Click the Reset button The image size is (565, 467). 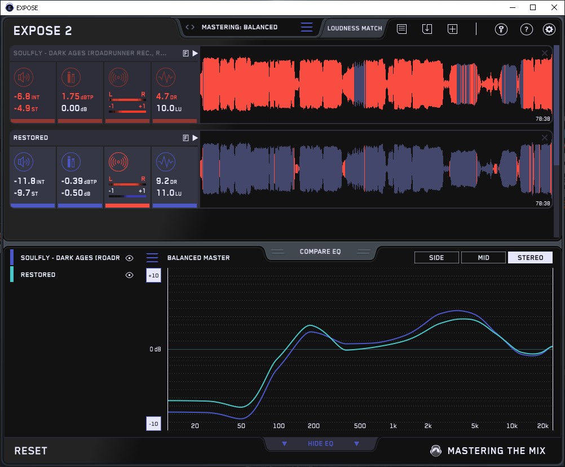(30, 451)
